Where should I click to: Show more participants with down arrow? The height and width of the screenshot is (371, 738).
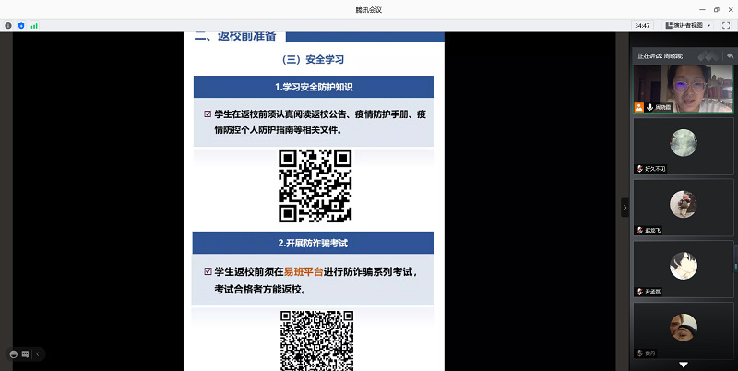[x=684, y=365]
